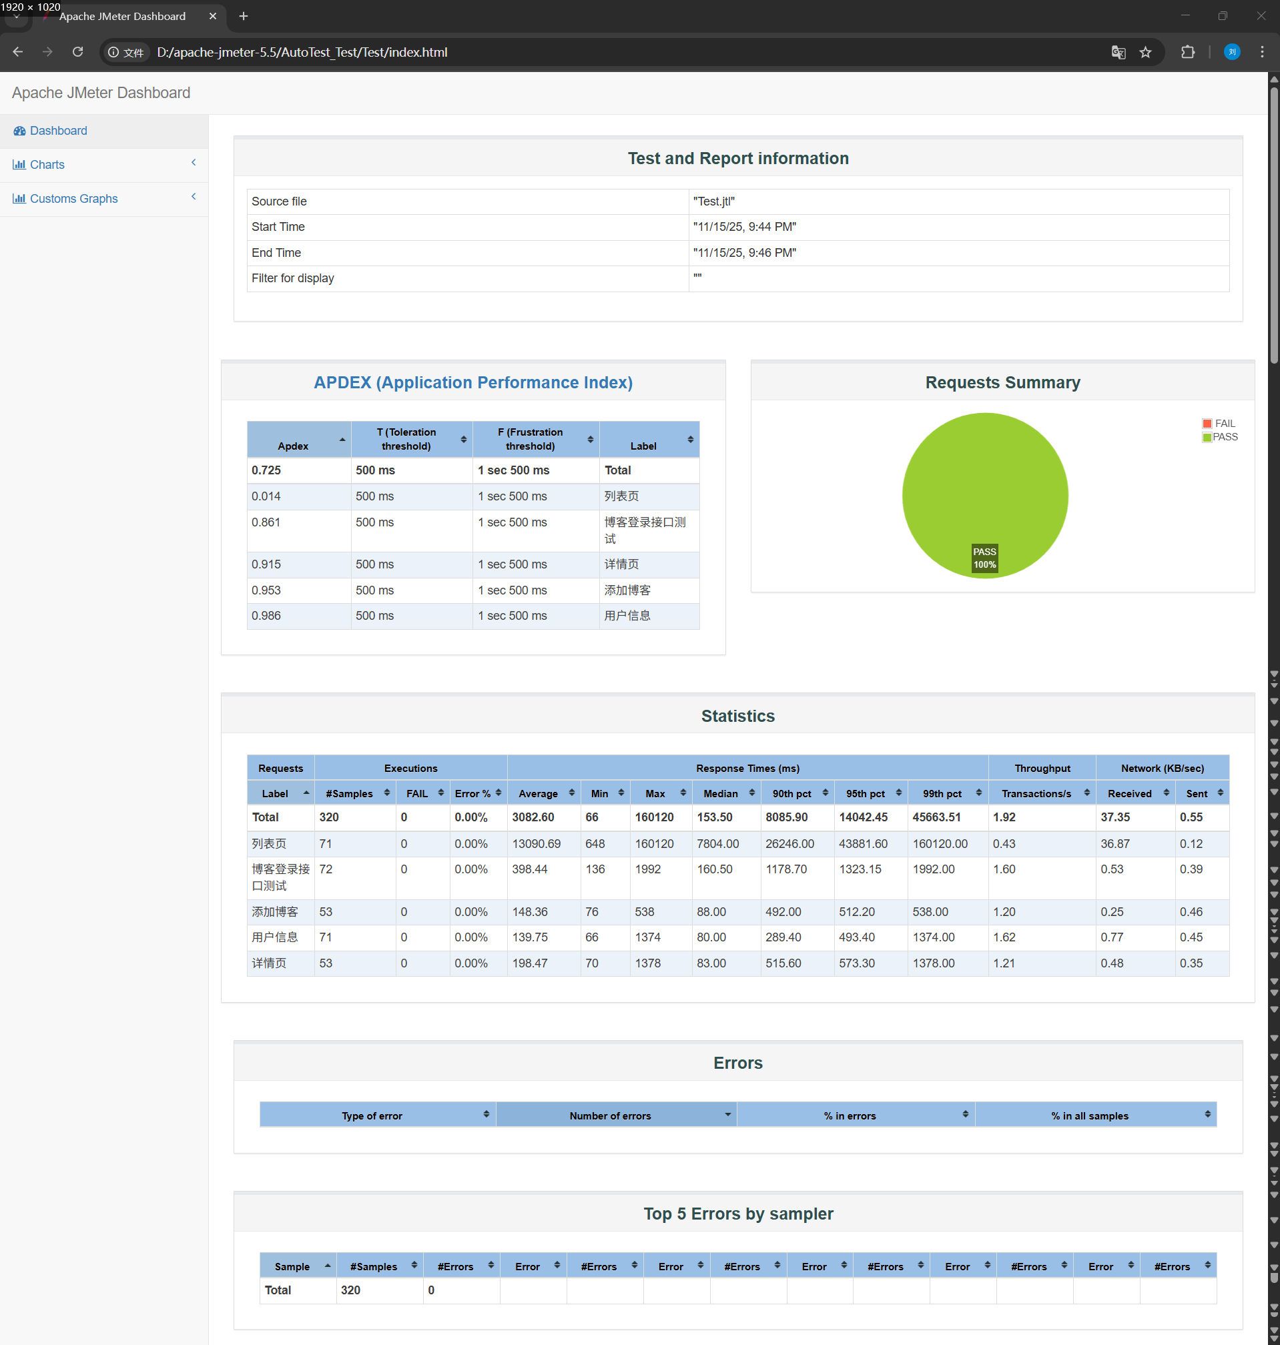
Task: Click the browser forward arrow
Action: [47, 53]
